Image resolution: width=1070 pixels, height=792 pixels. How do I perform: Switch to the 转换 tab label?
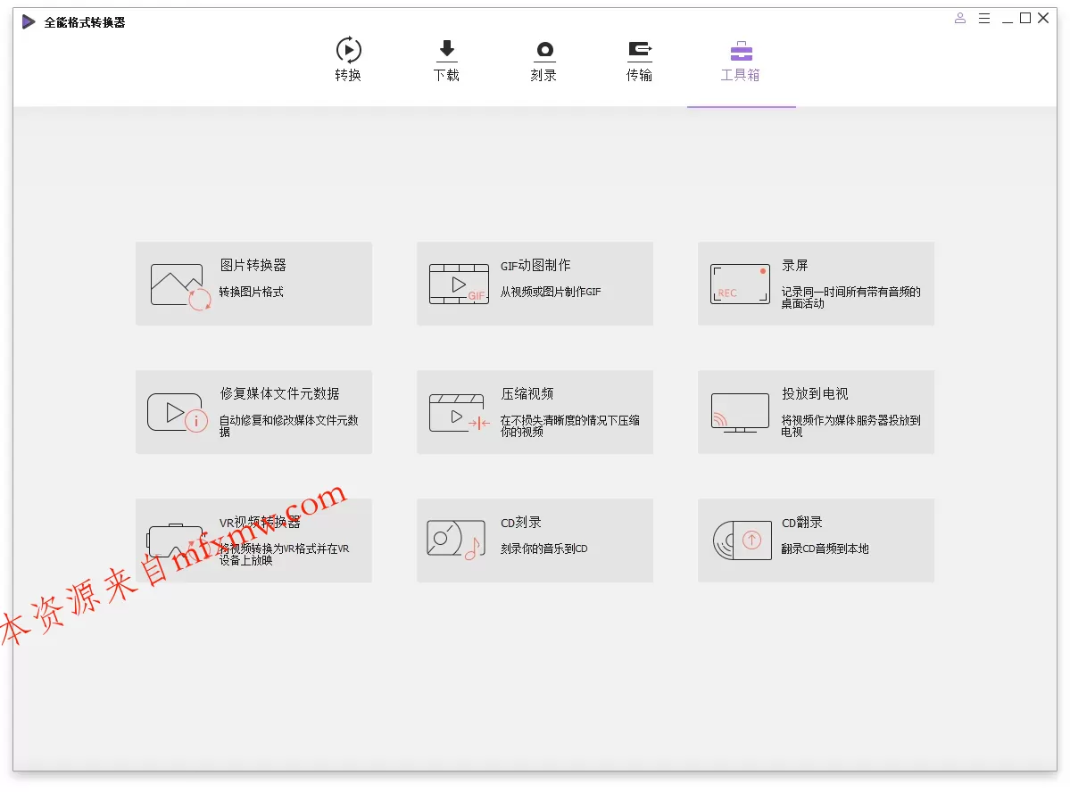(348, 75)
